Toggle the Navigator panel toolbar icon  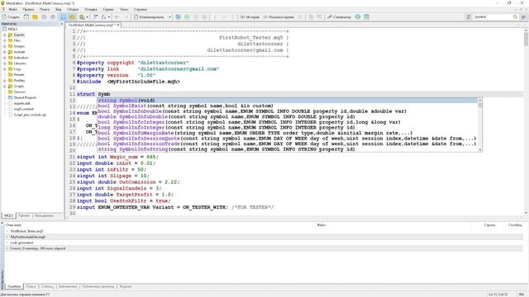(x=63, y=16)
